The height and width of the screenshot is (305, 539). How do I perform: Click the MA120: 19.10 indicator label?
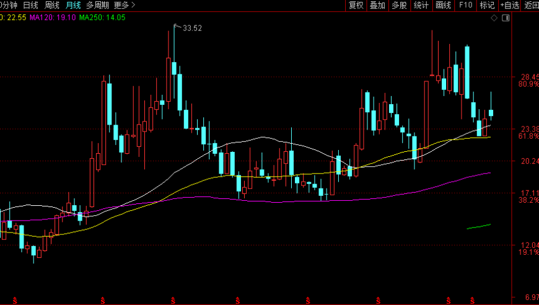click(53, 17)
